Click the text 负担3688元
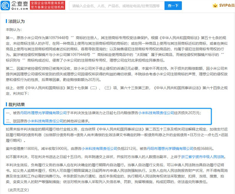Viewport: 235px width, 194px height. click(203, 149)
